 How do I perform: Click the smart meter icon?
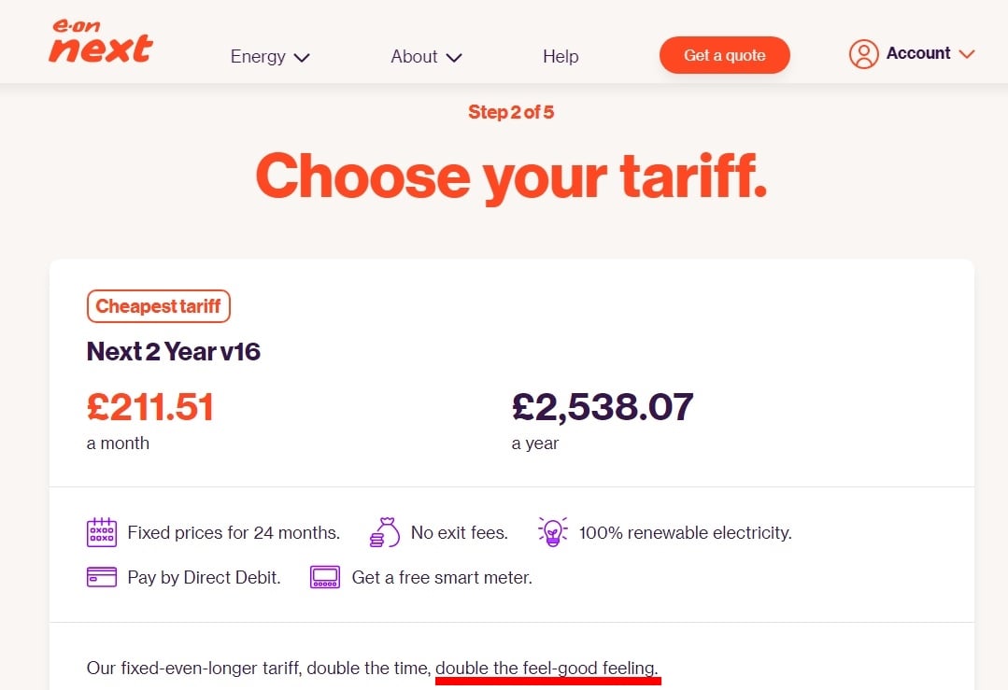coord(325,577)
